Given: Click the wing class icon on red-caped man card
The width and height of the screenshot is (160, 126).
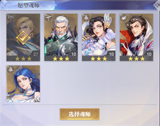Looking at the screenshot, I should [124, 17].
